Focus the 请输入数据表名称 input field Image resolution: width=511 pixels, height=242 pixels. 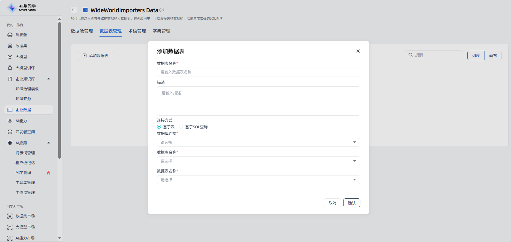pyautogui.click(x=259, y=72)
